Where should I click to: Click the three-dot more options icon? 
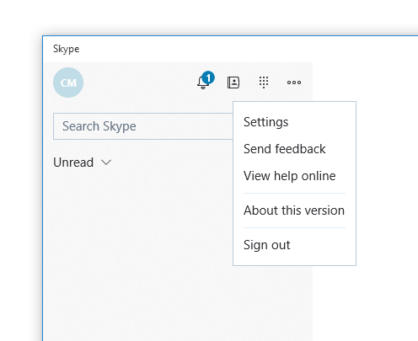[x=294, y=83]
